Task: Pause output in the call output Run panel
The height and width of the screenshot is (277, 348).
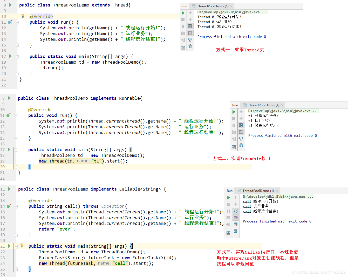Action: tap(228, 211)
